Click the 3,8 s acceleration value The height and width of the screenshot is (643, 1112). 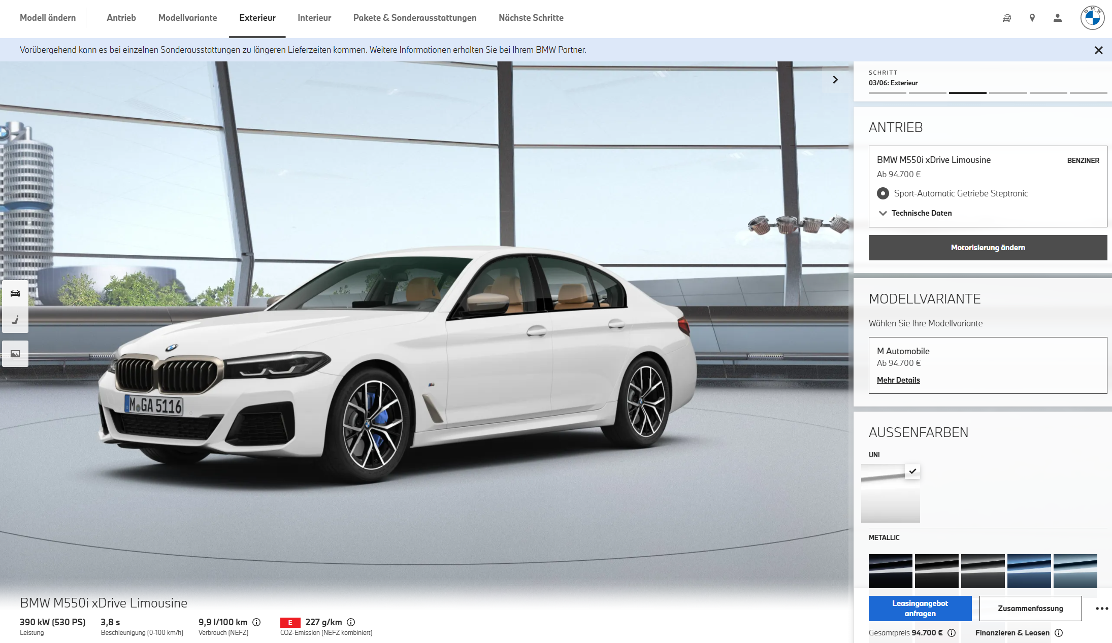click(110, 622)
